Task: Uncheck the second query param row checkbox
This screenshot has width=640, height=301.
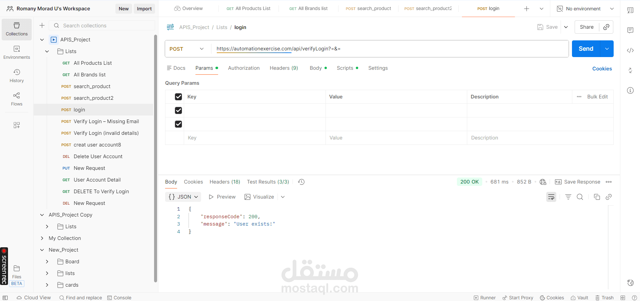Action: pos(178,124)
